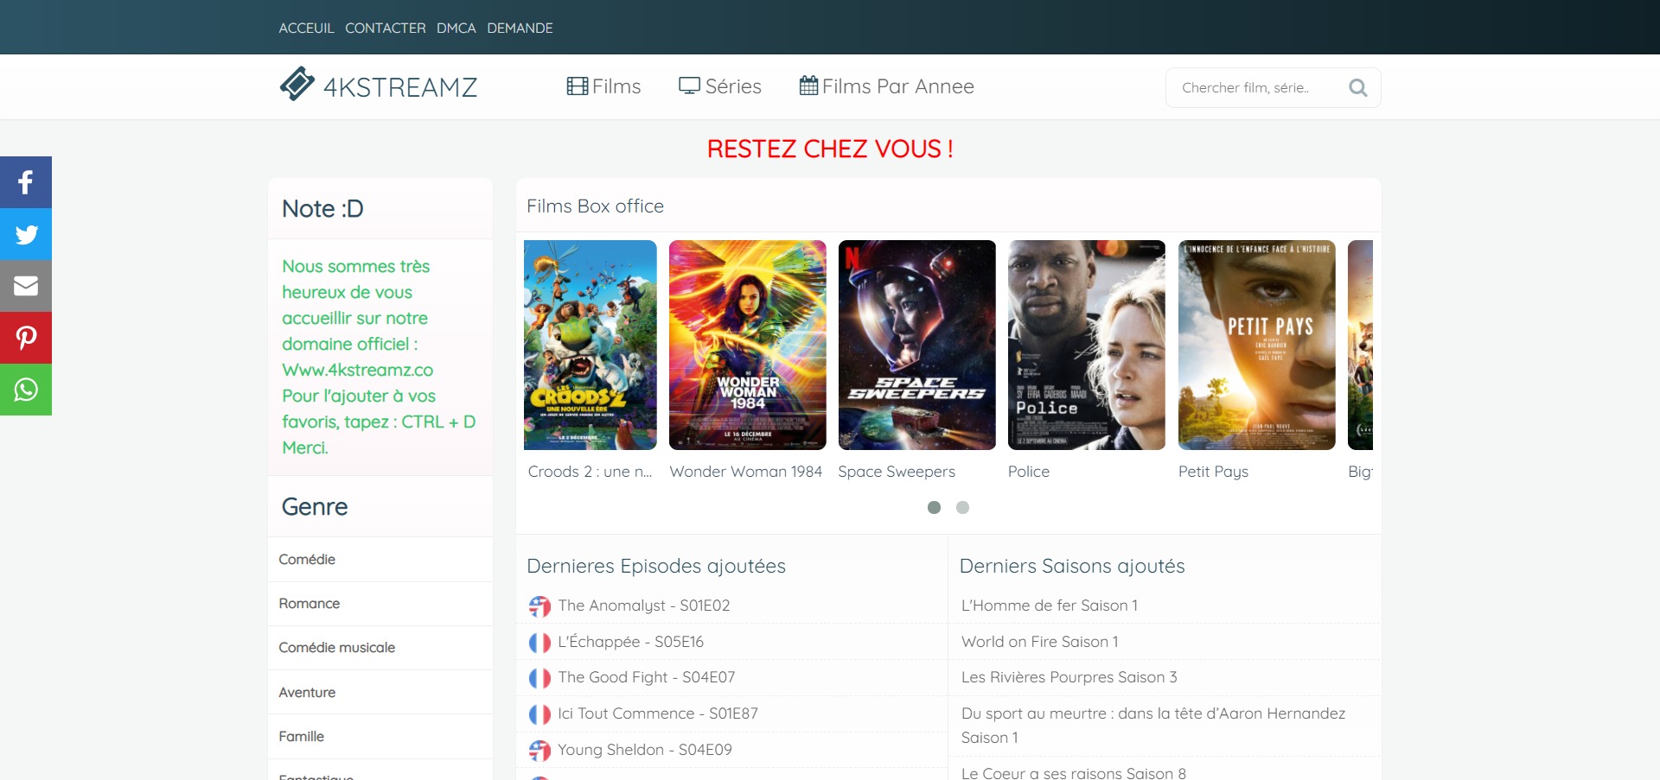Image resolution: width=1660 pixels, height=780 pixels.
Task: Open the Films menu
Action: (x=603, y=86)
